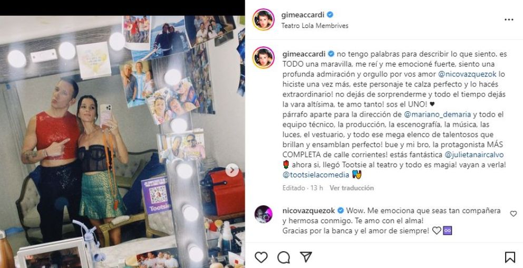523x268 pixels.
Task: Open comments with the speech bubble icon
Action: pos(284,257)
